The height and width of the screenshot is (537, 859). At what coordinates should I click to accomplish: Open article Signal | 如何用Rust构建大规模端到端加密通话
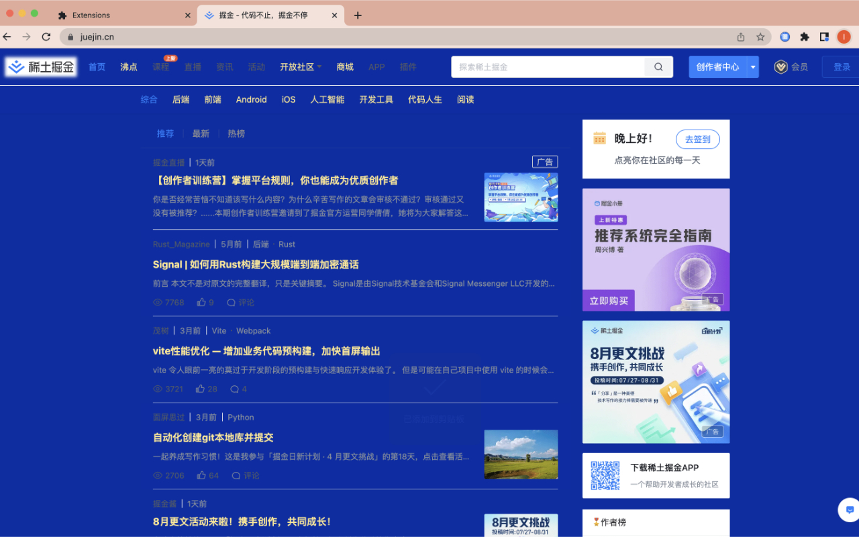coord(256,264)
